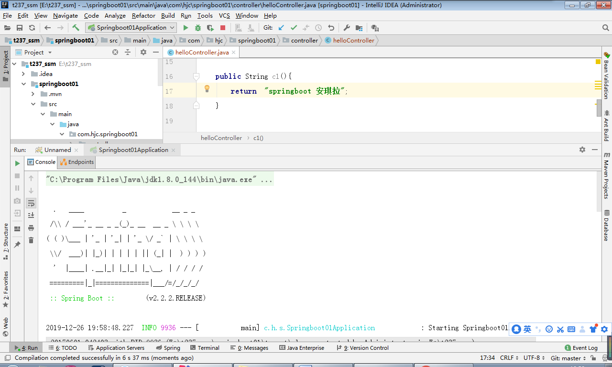Open the Analyze menu
612x367 pixels.
pyautogui.click(x=115, y=16)
